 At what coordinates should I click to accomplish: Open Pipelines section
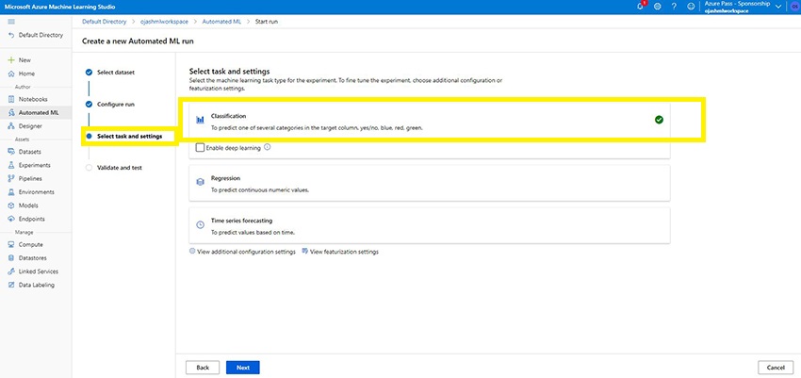click(25, 179)
